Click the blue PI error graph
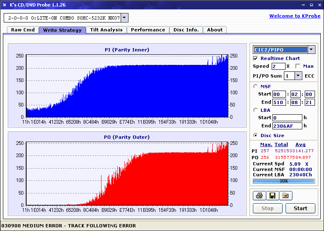The width and height of the screenshot is (324, 231). pos(127,86)
